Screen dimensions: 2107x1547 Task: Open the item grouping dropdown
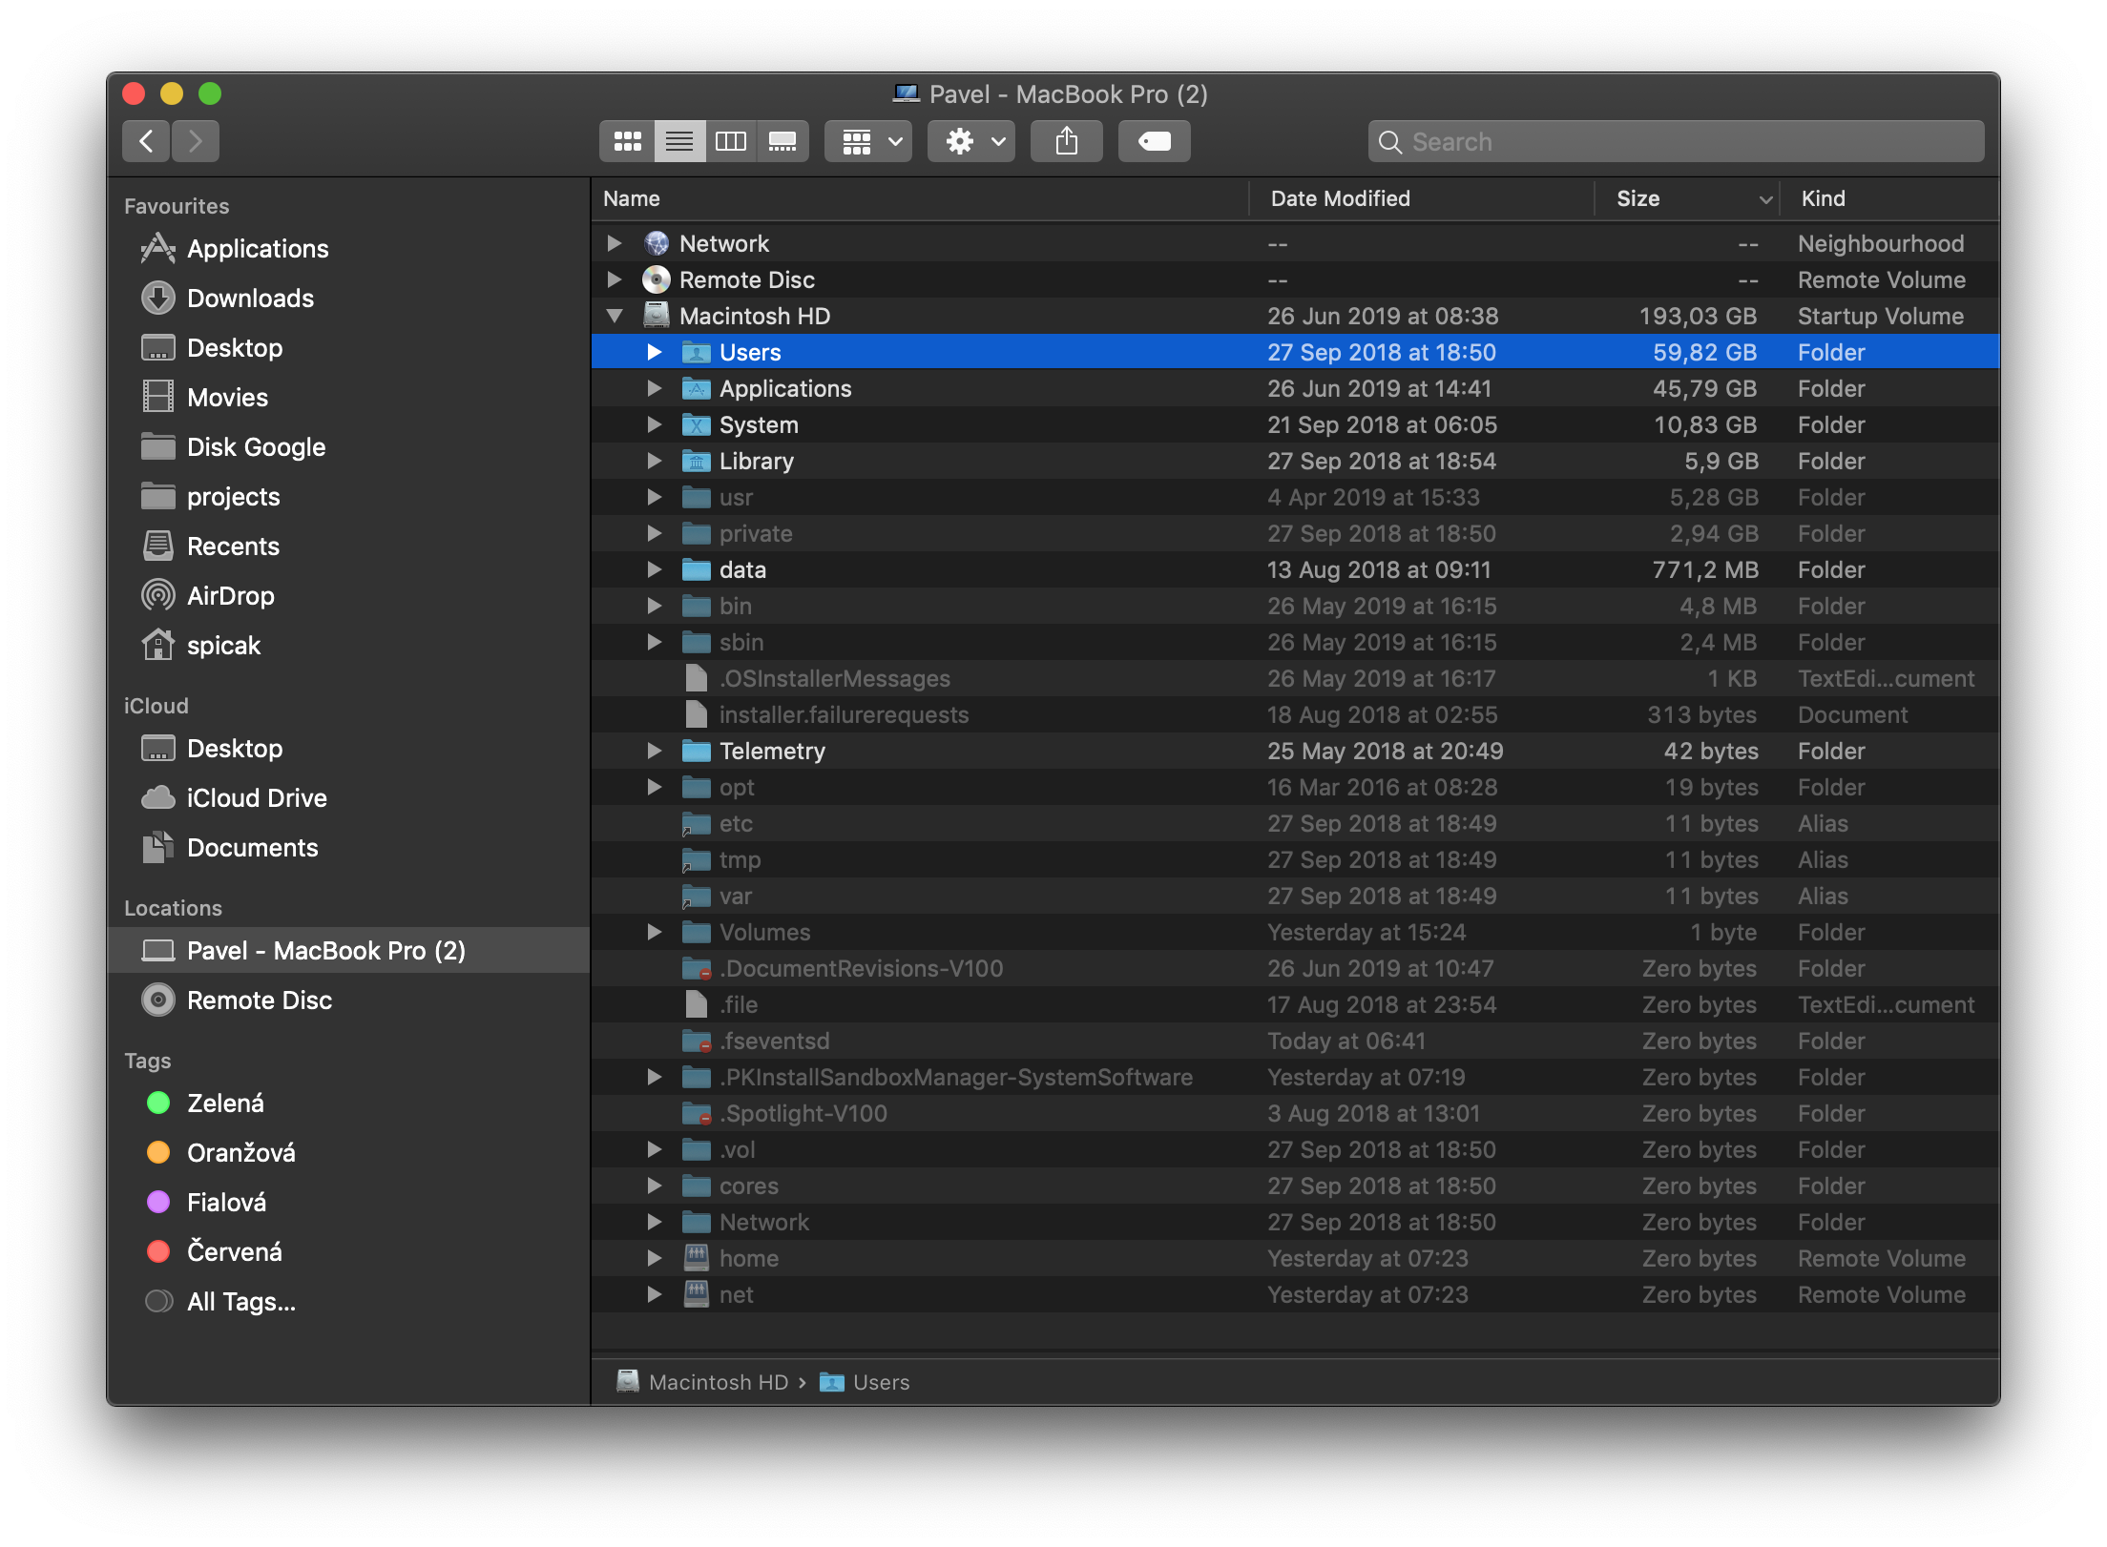point(866,140)
